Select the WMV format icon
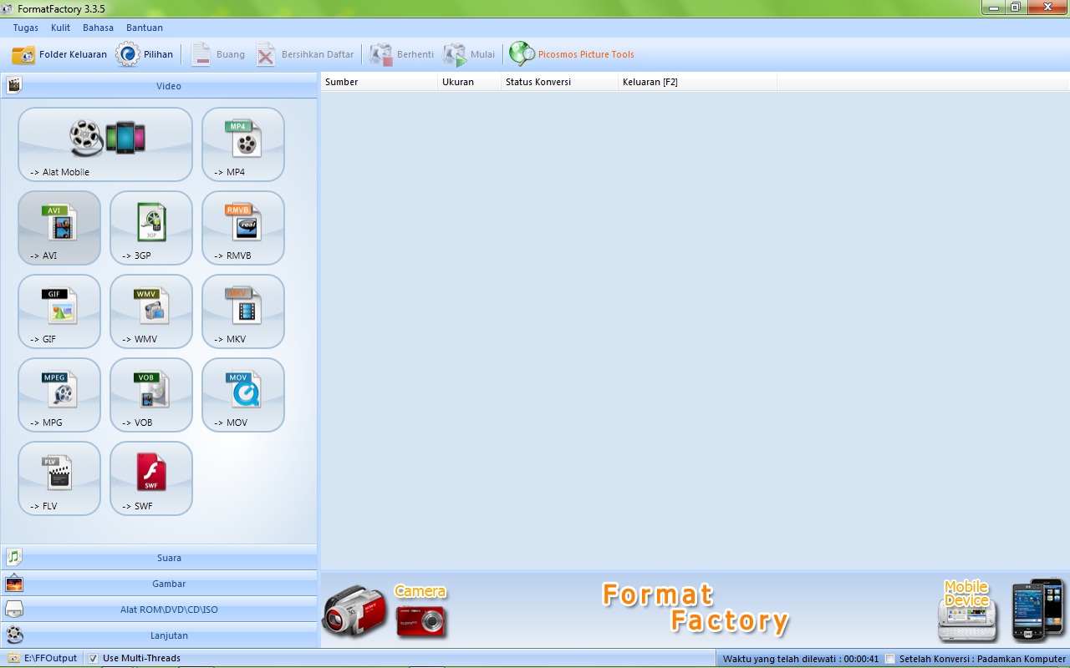Viewport: 1070px width, 668px height. (x=151, y=311)
